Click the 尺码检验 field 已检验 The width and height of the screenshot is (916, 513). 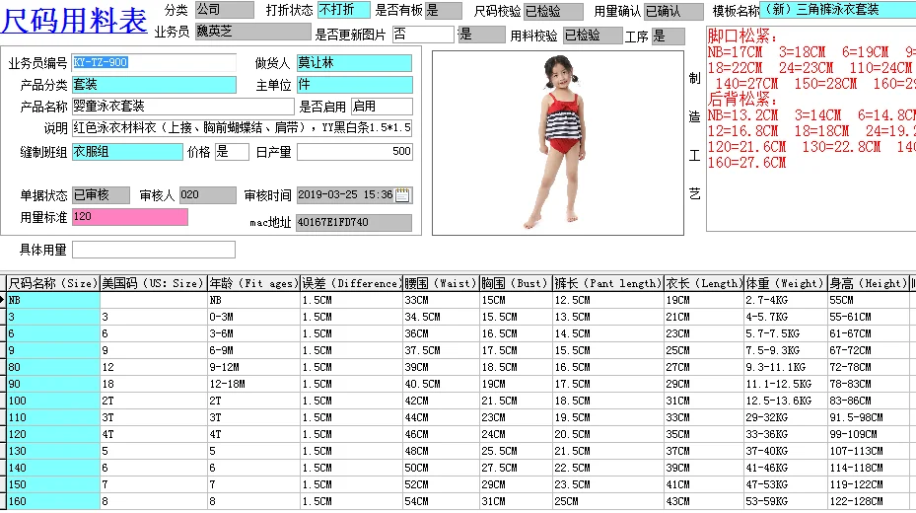point(553,12)
